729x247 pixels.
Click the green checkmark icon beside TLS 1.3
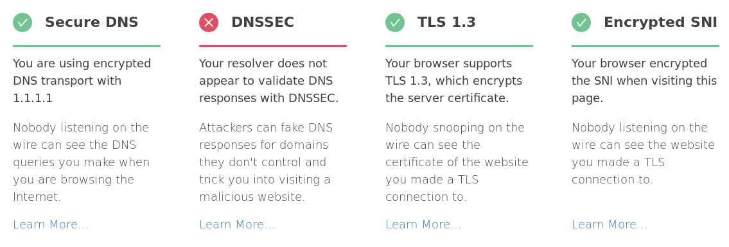pos(395,22)
